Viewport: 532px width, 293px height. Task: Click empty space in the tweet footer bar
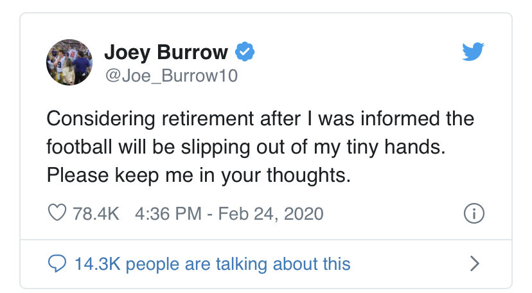click(407, 264)
